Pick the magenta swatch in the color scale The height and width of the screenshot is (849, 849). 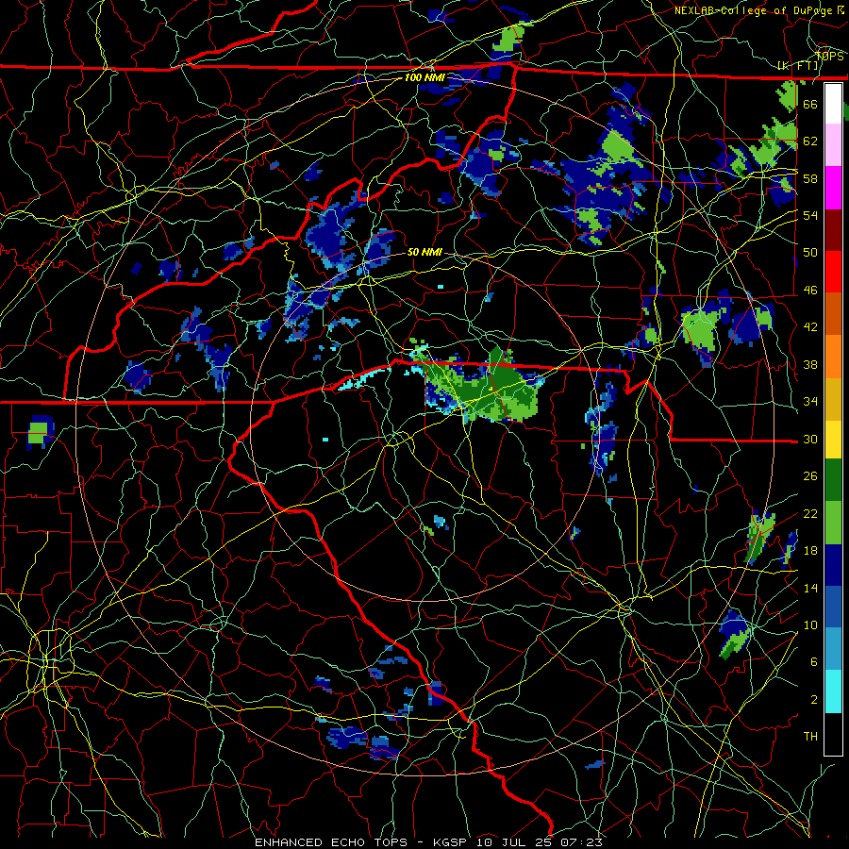tap(833, 188)
